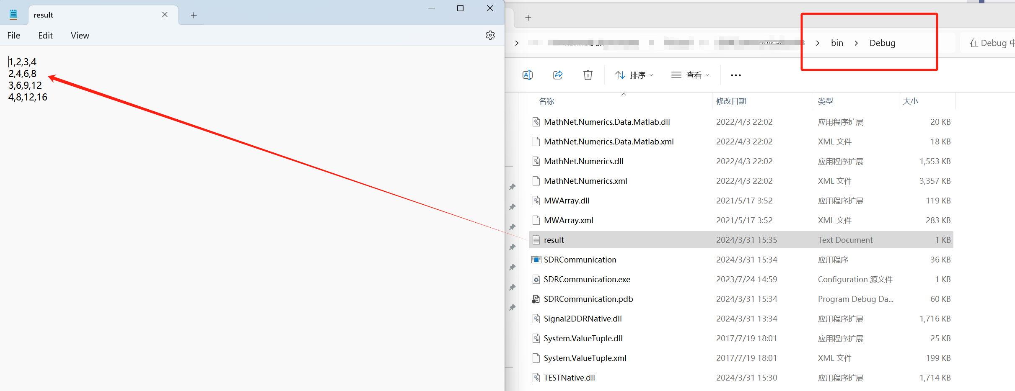Click the SDRCommunication.exe config file icon

tap(536, 279)
